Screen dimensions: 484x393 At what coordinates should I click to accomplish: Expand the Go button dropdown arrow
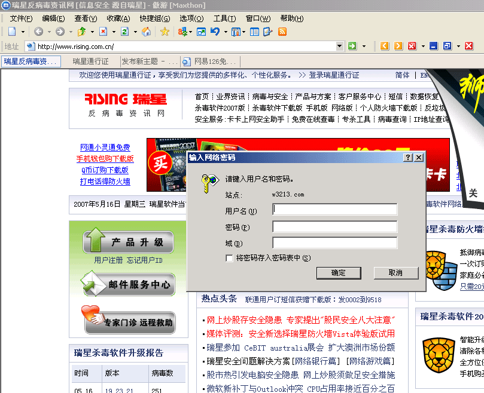tap(364, 46)
